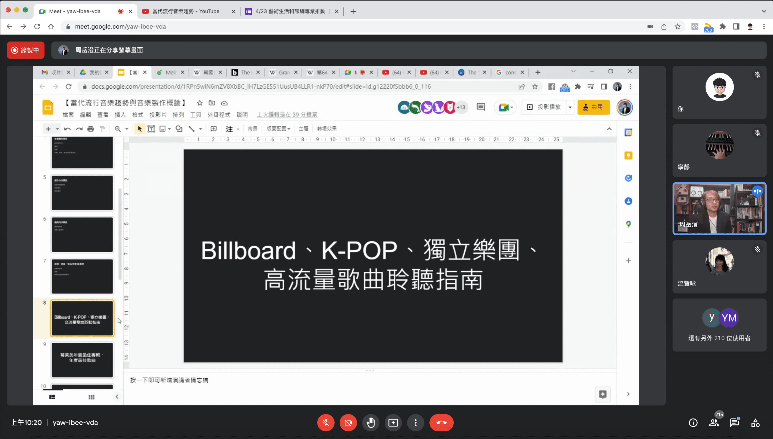This screenshot has height=439, width=773.
Task: Collapse the filmstrip panel chevron
Action: (x=117, y=397)
